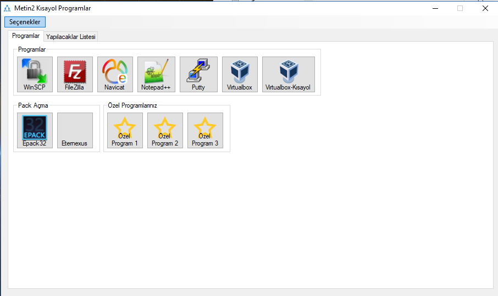
Task: Launch Özel Program 1 star shortcut
Action: coord(125,130)
